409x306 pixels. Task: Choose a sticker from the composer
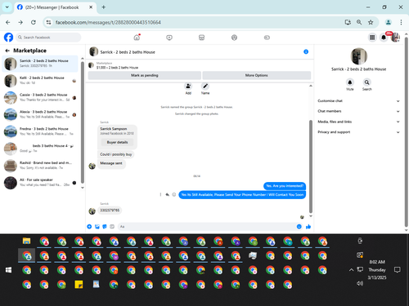105,227
